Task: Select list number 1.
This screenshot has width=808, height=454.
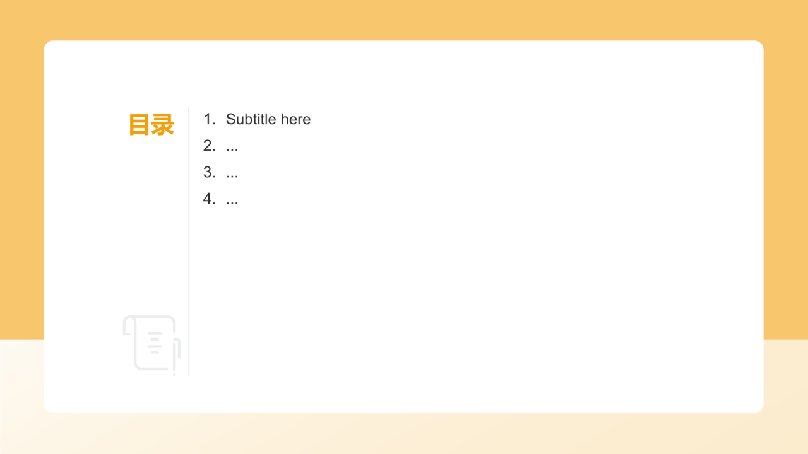Action: (x=210, y=119)
